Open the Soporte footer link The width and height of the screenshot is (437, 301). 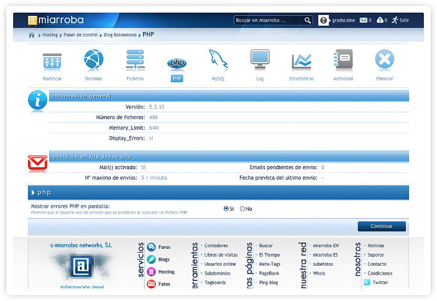[375, 255]
